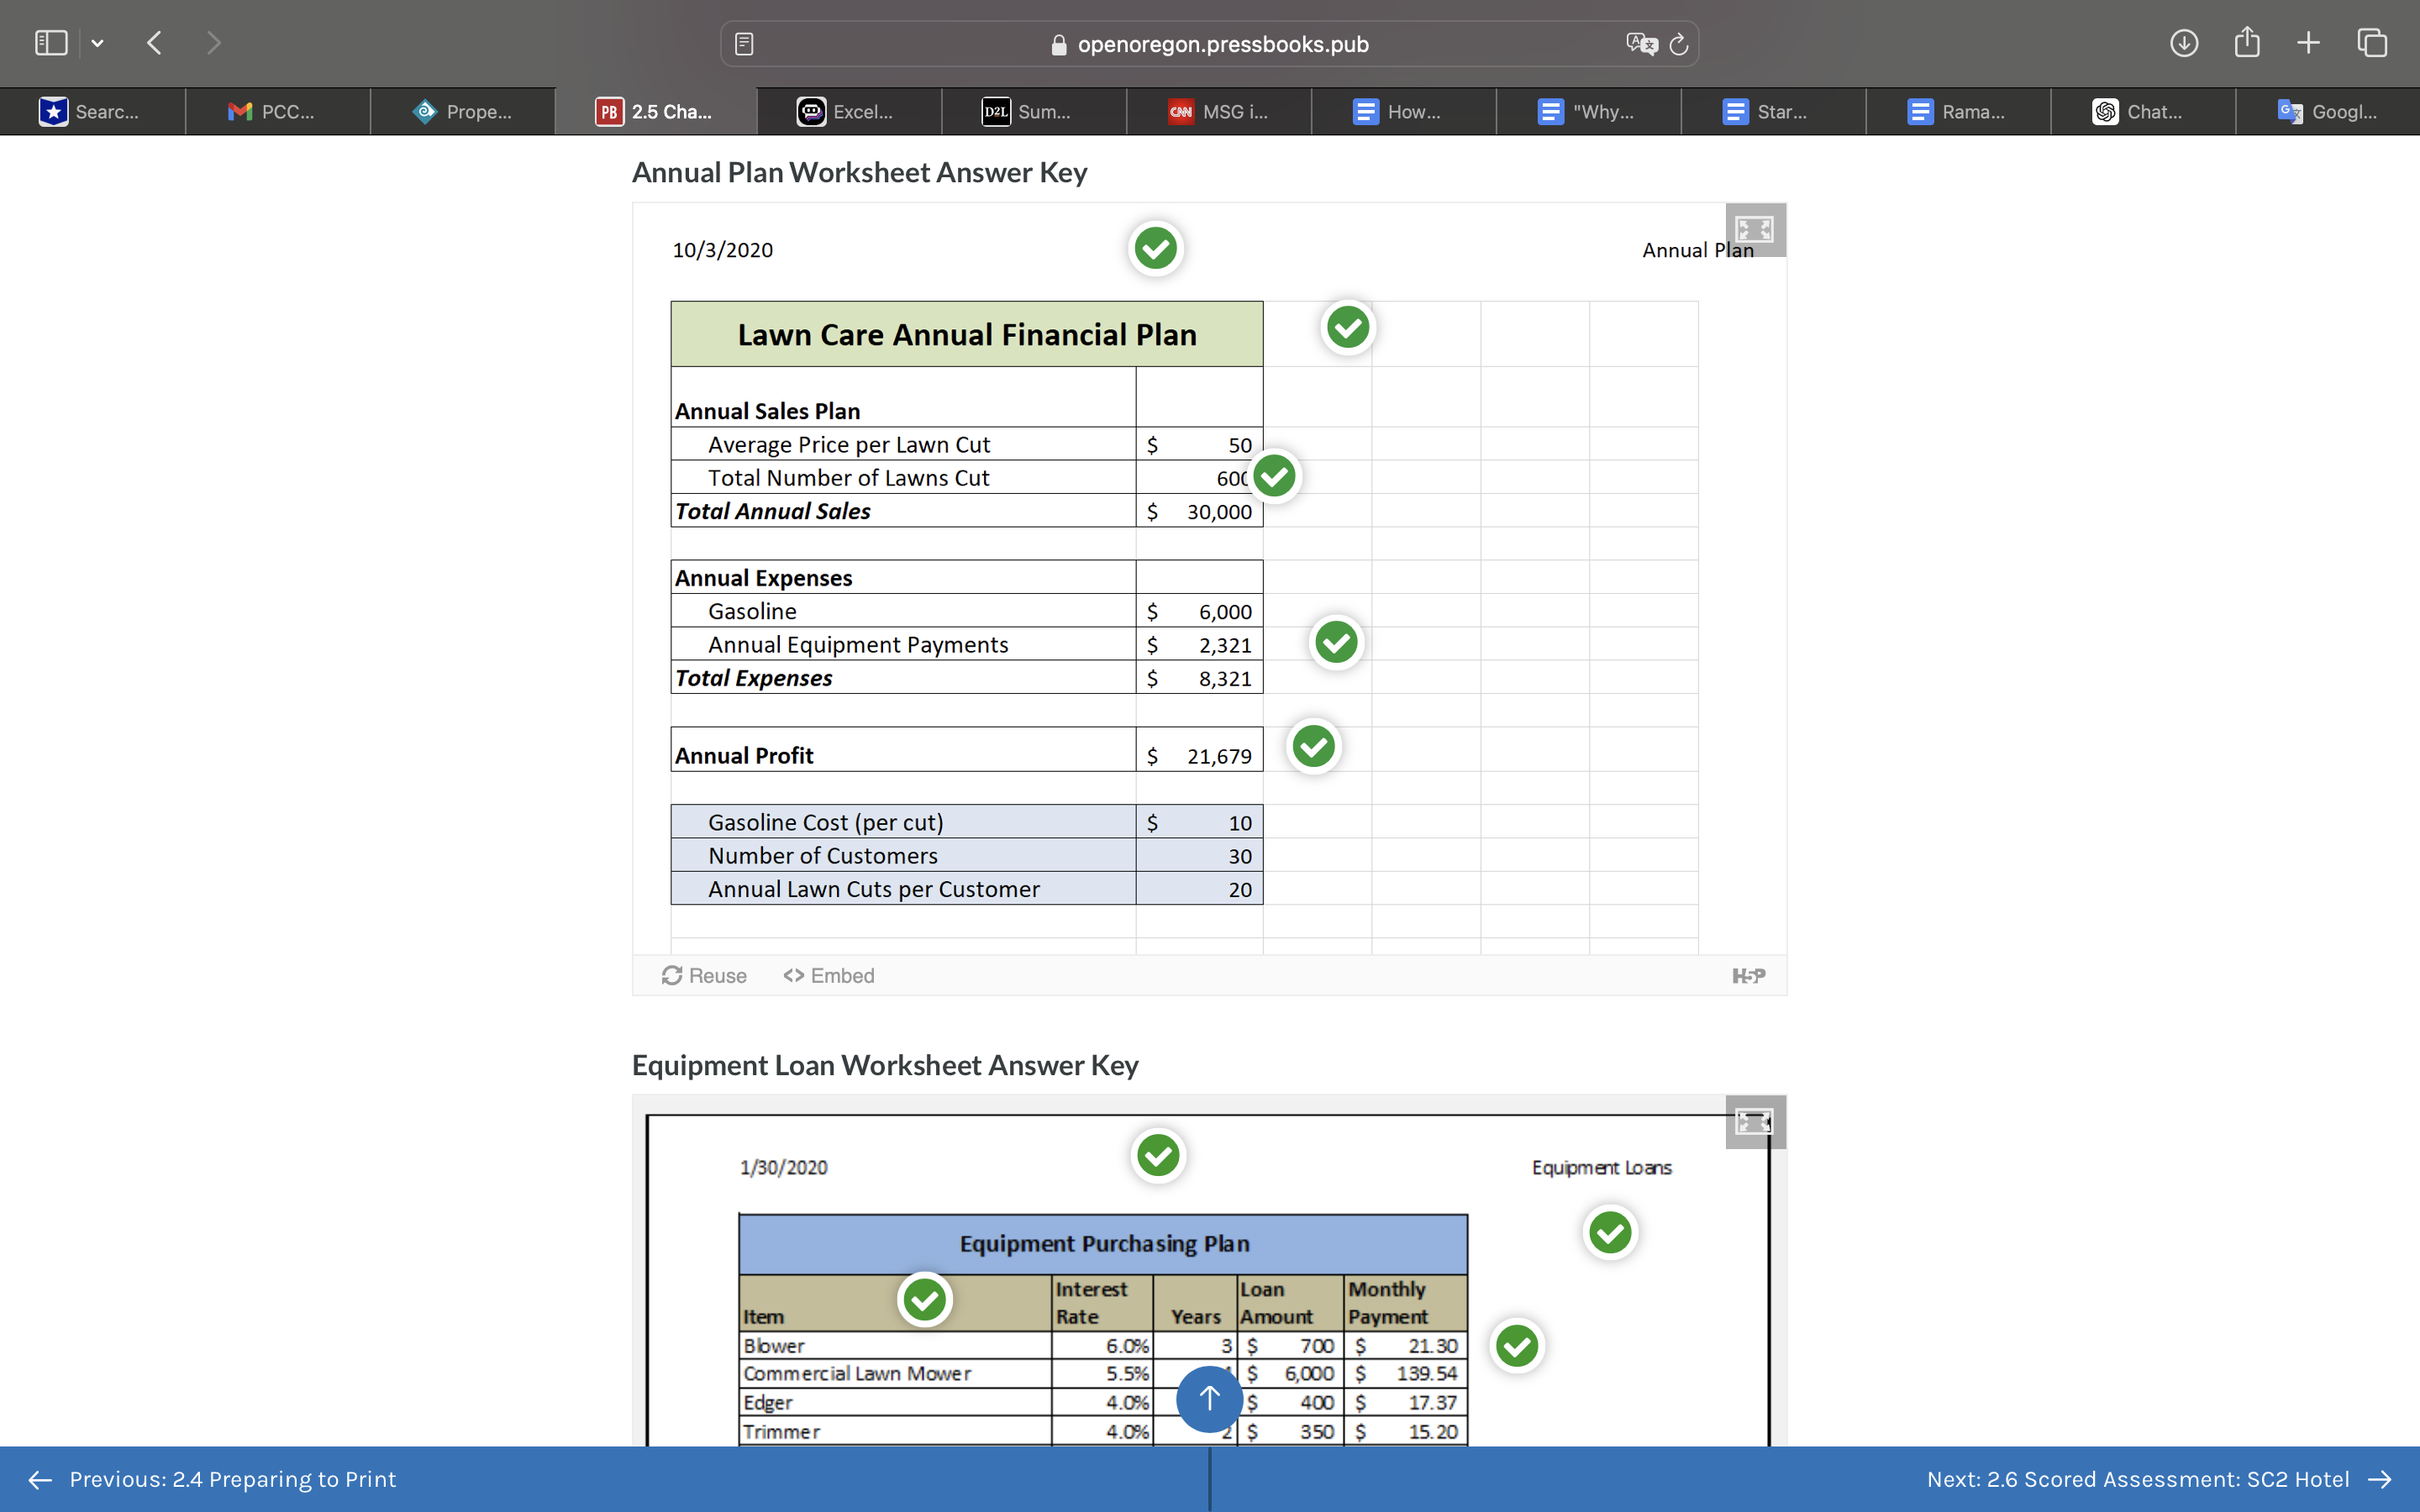The width and height of the screenshot is (2420, 1512).
Task: Click the Share icon in Safari's toolbar
Action: point(2246,43)
